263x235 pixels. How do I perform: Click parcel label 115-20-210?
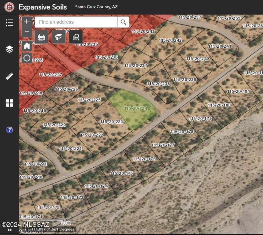(x=31, y=177)
